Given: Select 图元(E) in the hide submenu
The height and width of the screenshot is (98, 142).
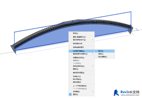Looking at the screenshot, I should (x=105, y=51).
